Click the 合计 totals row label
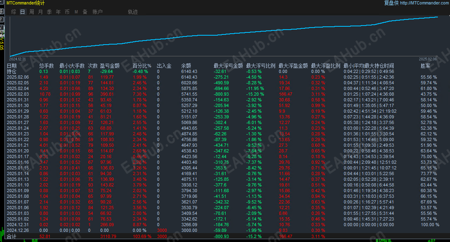The height and width of the screenshot is (242, 450). click(x=12, y=237)
